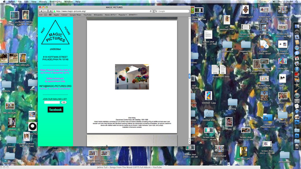301x169 pixels.
Task: Expand the XFINITY bookmarks dropdown
Action: pyautogui.click(x=133, y=15)
